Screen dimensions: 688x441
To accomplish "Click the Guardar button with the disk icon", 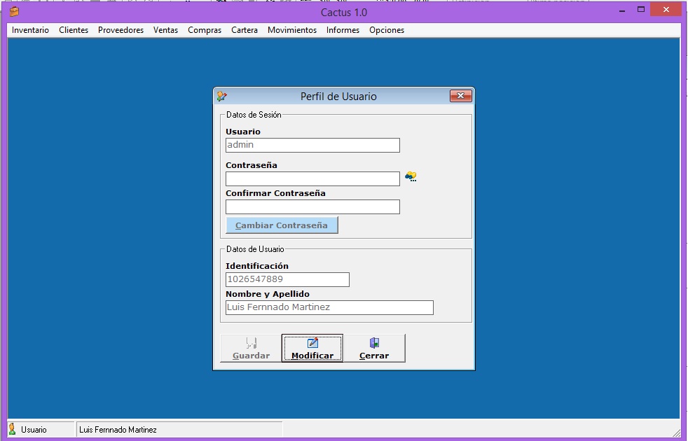I will pos(251,349).
